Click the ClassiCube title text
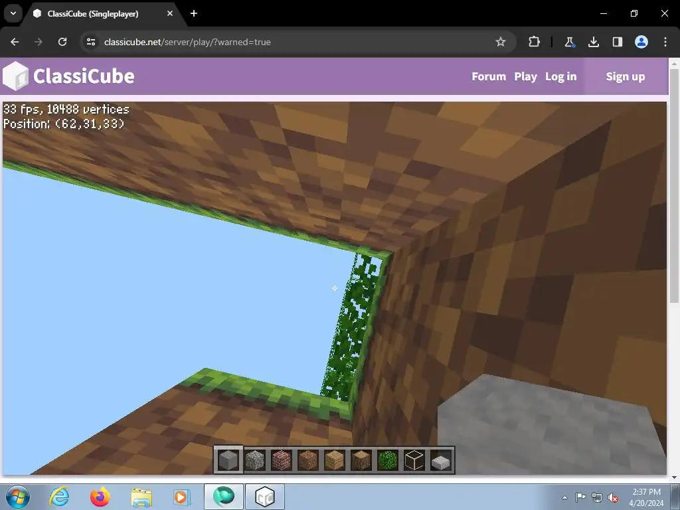The image size is (680, 510). [84, 76]
